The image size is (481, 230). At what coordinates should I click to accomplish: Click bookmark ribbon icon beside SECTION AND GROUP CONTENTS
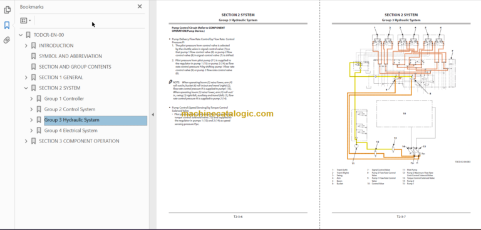33,67
